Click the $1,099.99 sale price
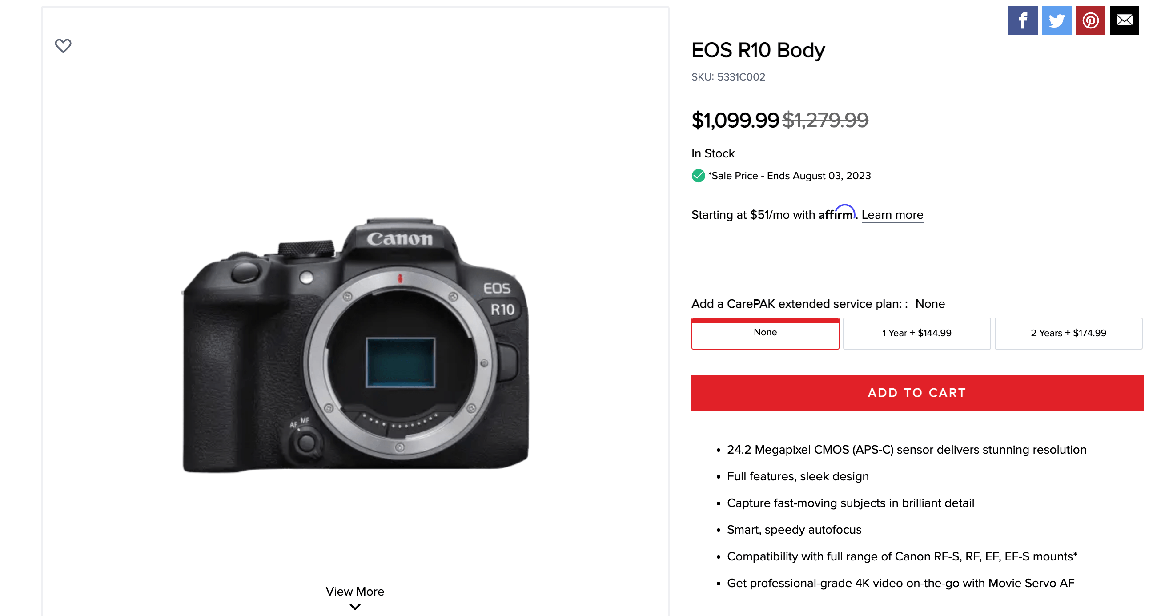The height and width of the screenshot is (616, 1165). [735, 120]
